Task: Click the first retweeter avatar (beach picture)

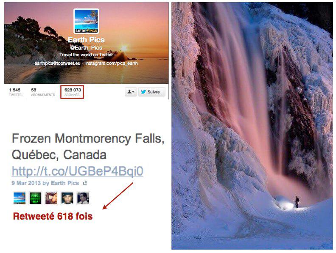Action: tap(20, 198)
